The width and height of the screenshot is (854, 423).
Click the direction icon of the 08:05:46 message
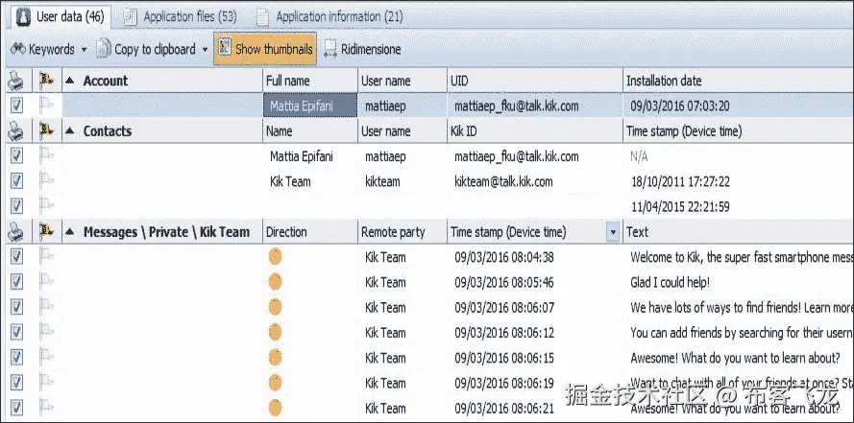click(276, 282)
